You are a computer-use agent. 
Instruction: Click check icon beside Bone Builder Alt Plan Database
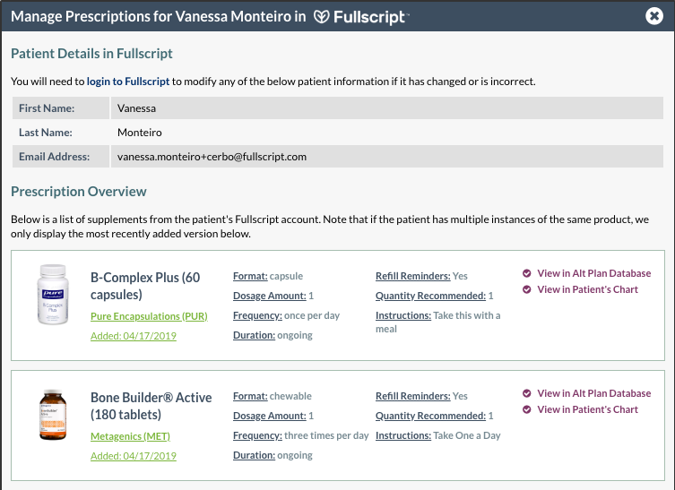[526, 393]
